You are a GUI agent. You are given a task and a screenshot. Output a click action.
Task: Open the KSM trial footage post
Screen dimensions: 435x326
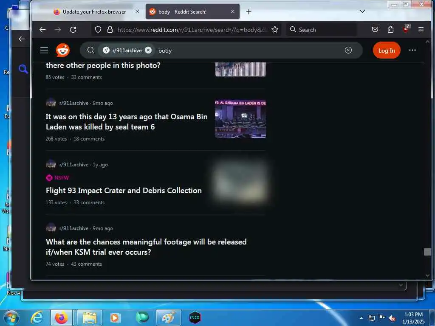click(146, 247)
